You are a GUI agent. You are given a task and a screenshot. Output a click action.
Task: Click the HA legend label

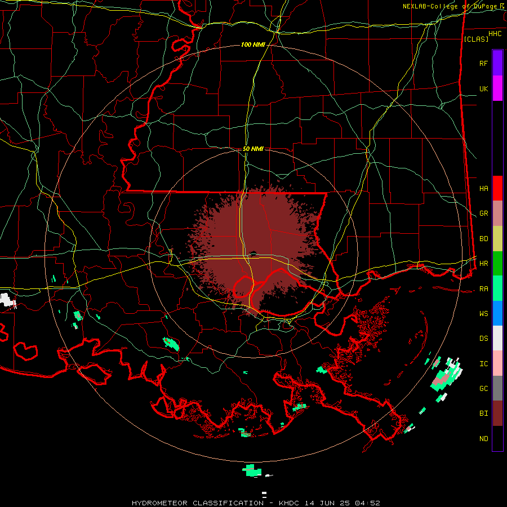[x=483, y=189]
